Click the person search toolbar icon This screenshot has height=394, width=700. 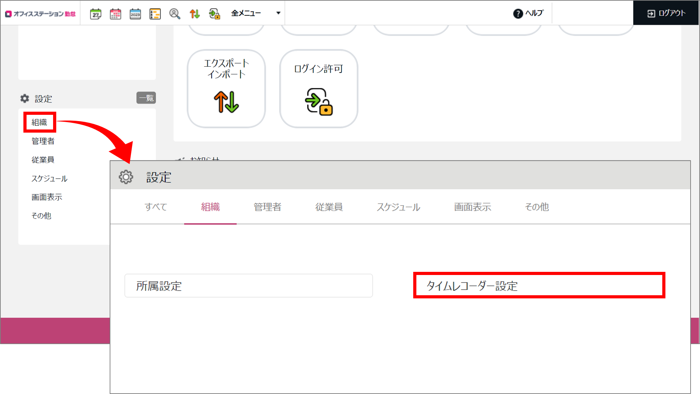click(x=175, y=14)
